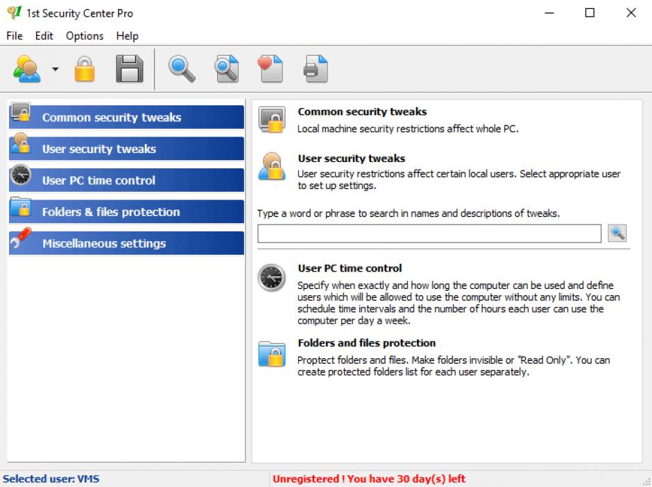Click the Unregistered 30 days left status
This screenshot has height=487, width=652.
[x=369, y=479]
